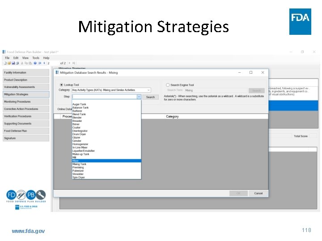Click the record number field showing 2
The height and width of the screenshot is (241, 322).
coord(53,63)
